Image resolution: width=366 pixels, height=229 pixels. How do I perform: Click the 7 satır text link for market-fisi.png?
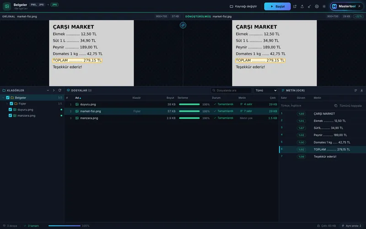click(x=246, y=111)
